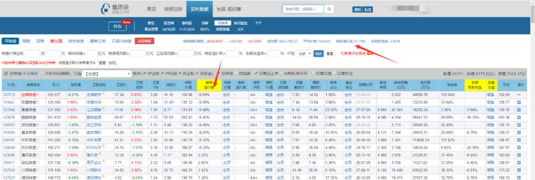Open the 最新公告 sub-tab

click(x=98, y=41)
